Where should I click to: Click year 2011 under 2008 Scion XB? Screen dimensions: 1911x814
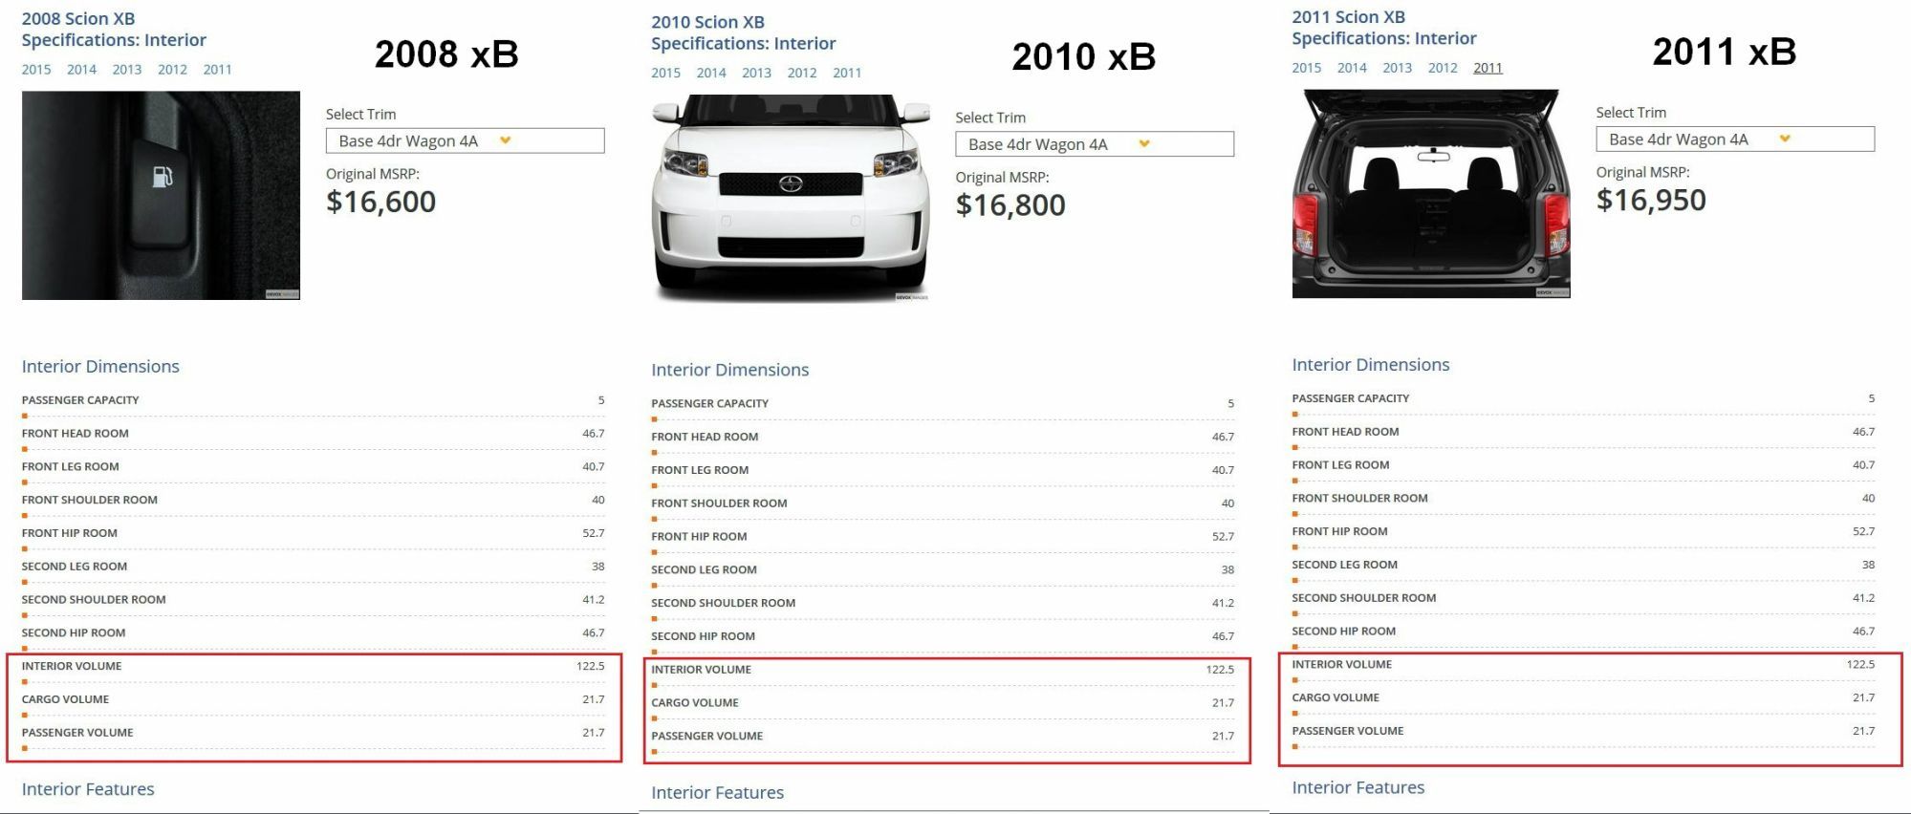217,70
